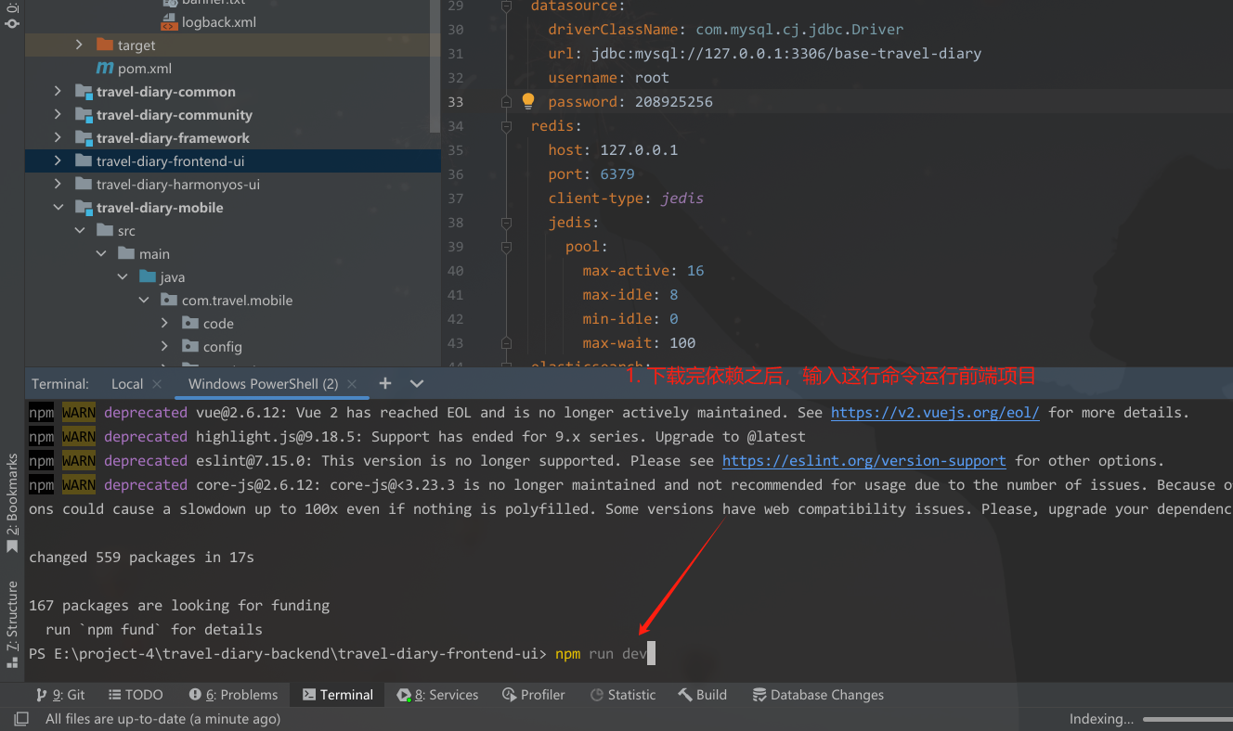Collapse the com.travel.mobile package
The image size is (1233, 731).
click(x=143, y=301)
